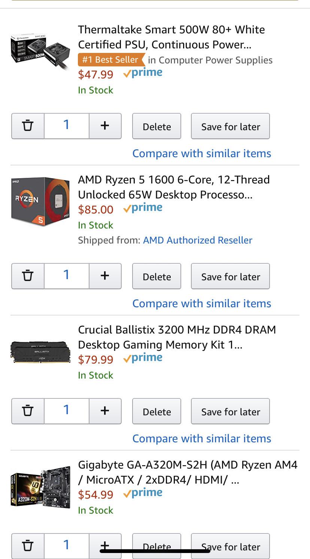Screen dimensions: 310x559
Task: Click the AMD Ryzen 5 box thumbnail
Action: click(40, 201)
